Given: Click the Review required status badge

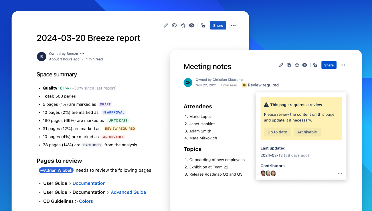Looking at the screenshot, I should pyautogui.click(x=260, y=85).
